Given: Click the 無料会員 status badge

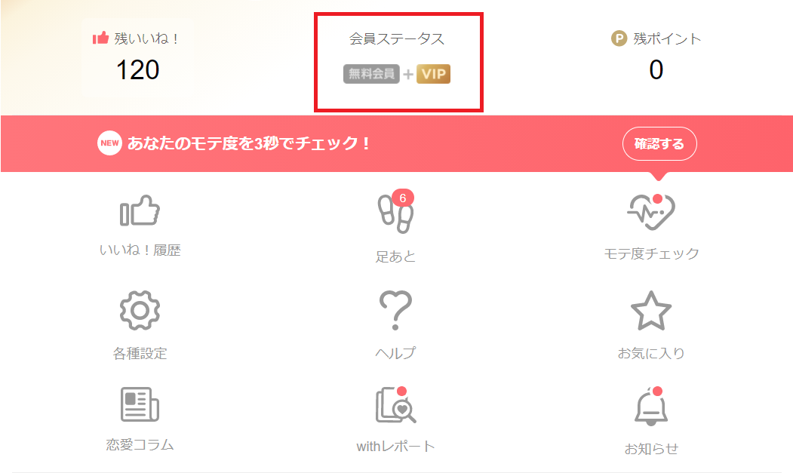Looking at the screenshot, I should click(x=371, y=74).
